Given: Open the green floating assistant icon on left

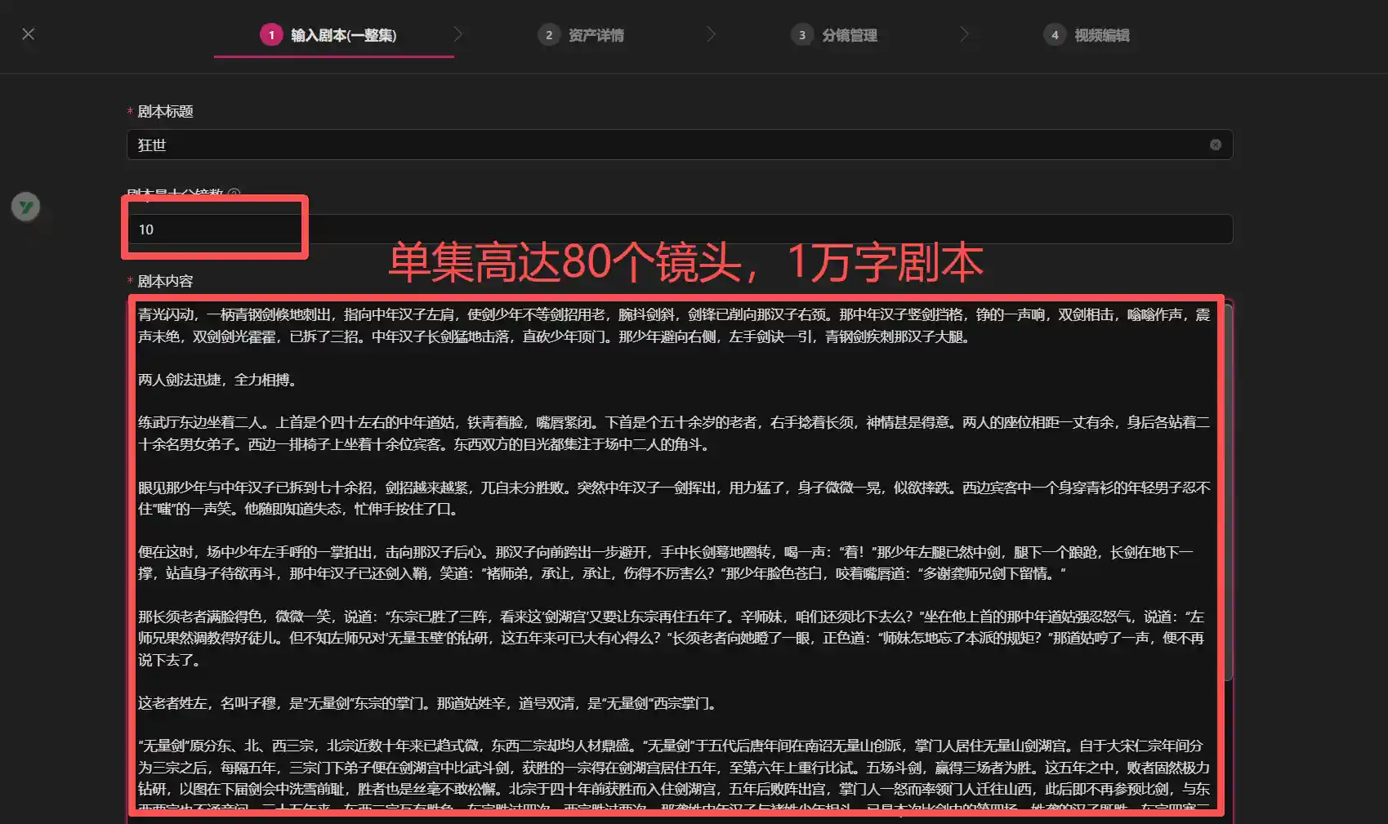Looking at the screenshot, I should click(x=26, y=207).
